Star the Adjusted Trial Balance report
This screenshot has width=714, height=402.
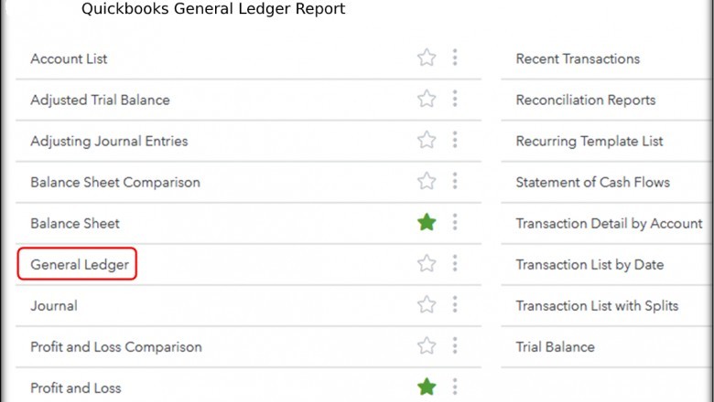tap(427, 100)
